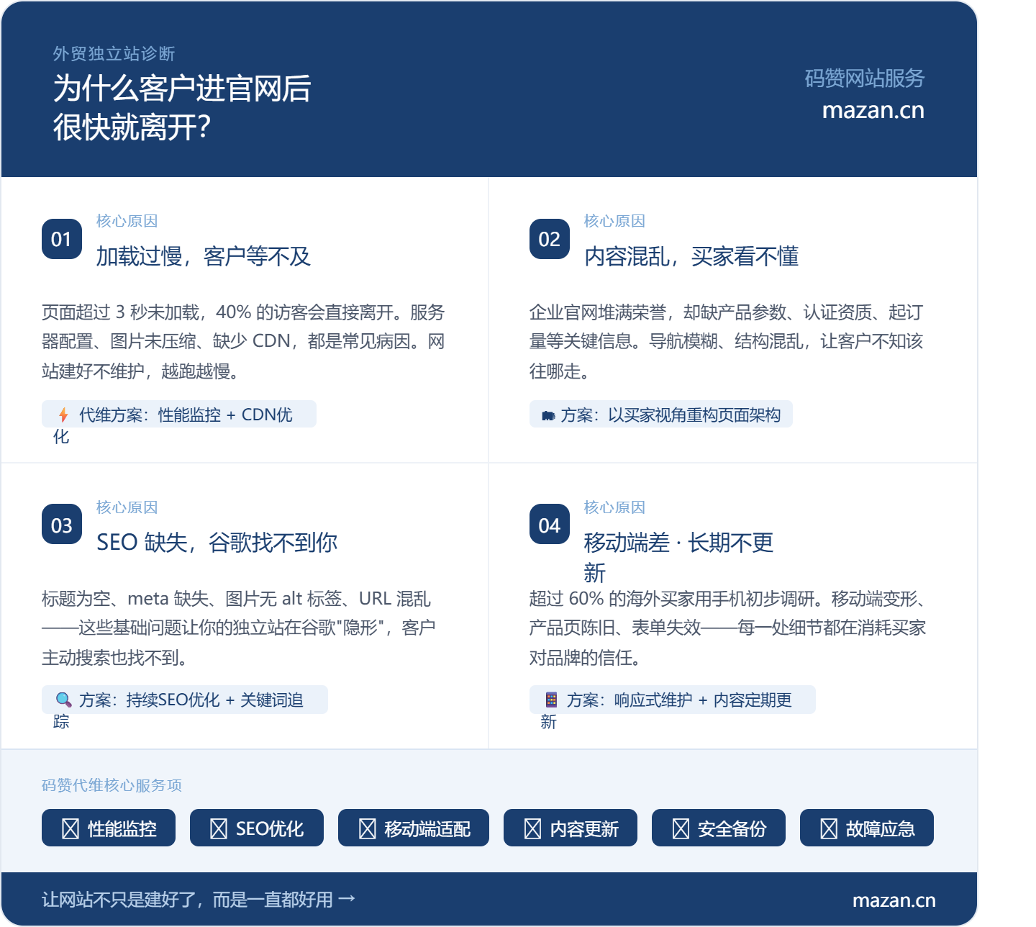
Task: Click the paragraph starting 页面超过 3 秒未加载
Action: tap(244, 342)
